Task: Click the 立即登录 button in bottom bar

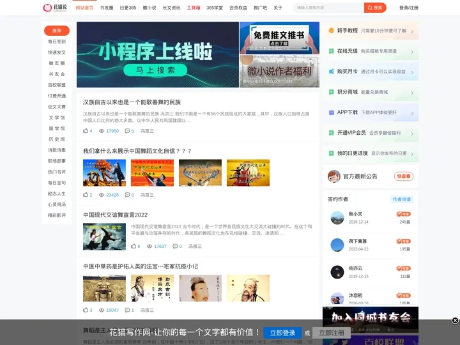Action: point(282,333)
